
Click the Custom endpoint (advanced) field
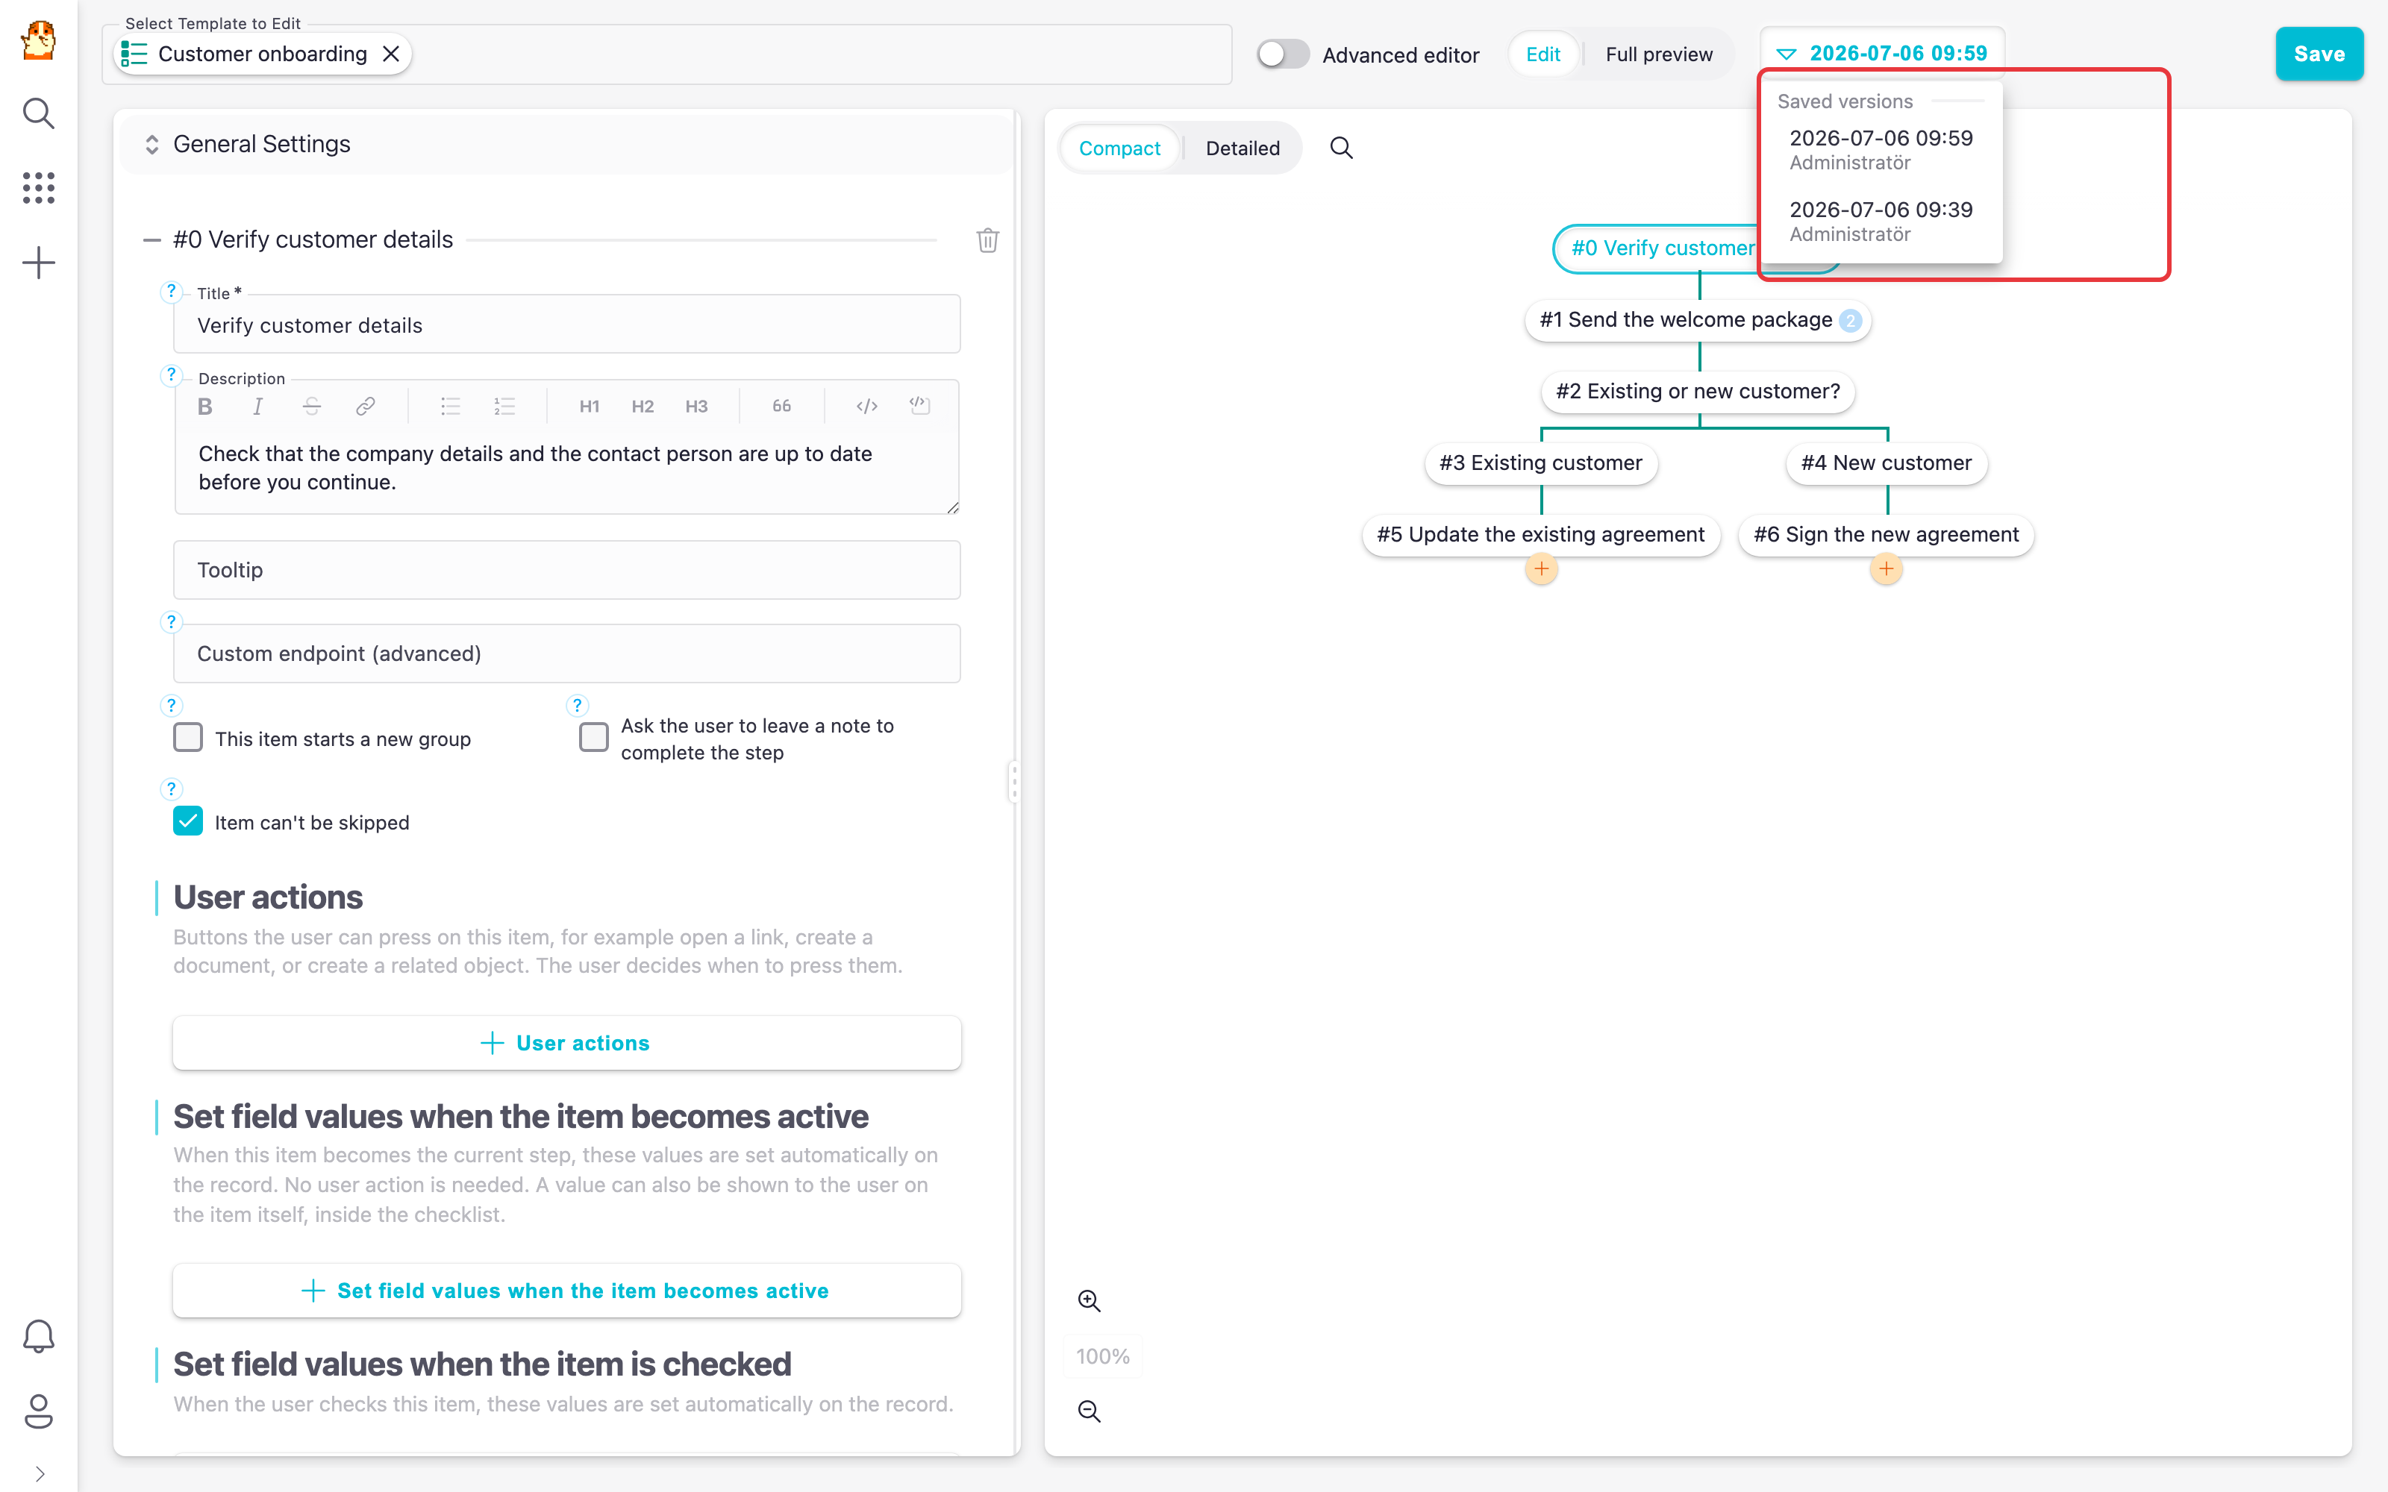click(x=566, y=653)
